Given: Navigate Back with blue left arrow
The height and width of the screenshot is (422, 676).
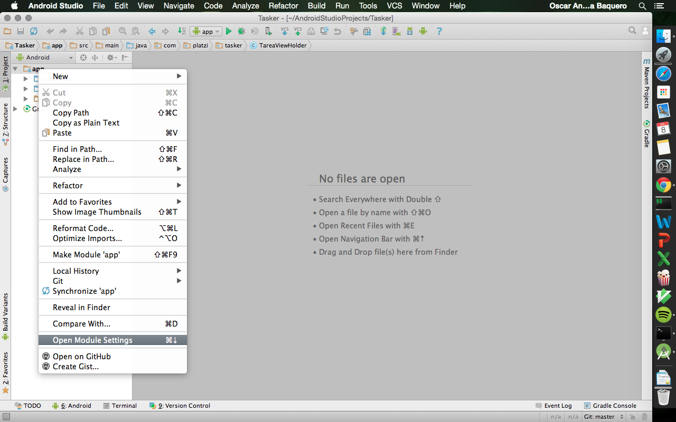Looking at the screenshot, I should click(x=152, y=31).
